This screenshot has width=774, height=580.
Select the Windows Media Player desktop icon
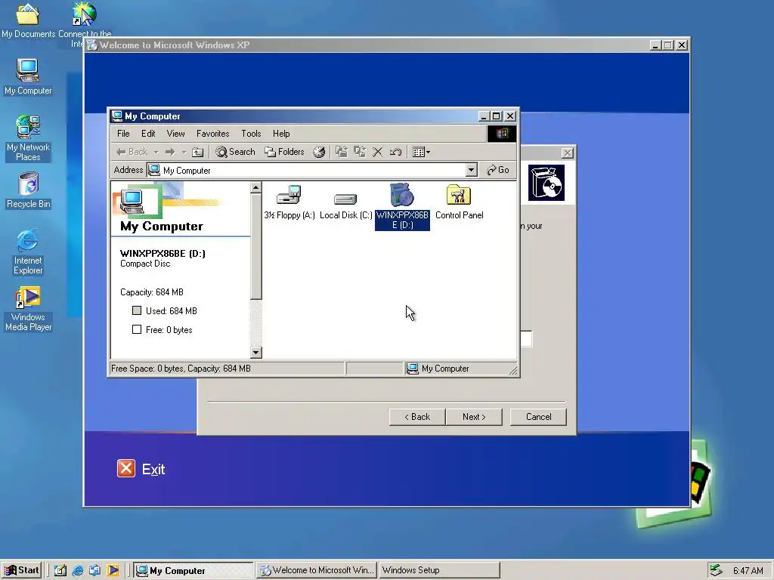28,309
